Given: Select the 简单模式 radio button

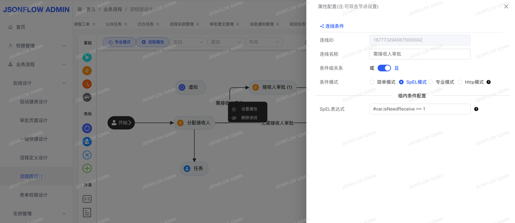Looking at the screenshot, I should (x=372, y=82).
